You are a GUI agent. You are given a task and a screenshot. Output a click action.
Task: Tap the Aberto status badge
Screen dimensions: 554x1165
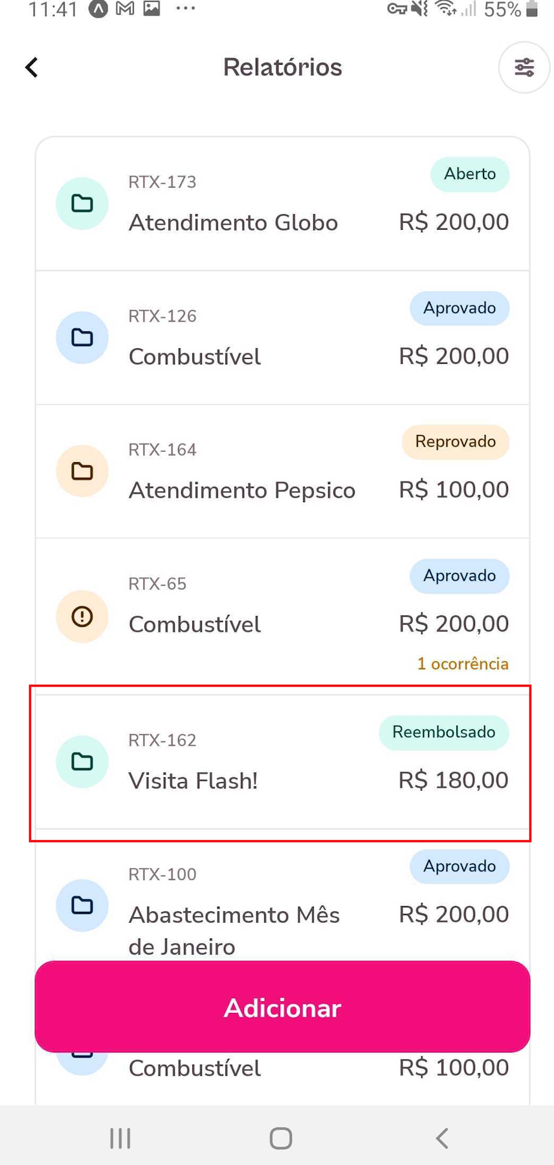click(470, 174)
